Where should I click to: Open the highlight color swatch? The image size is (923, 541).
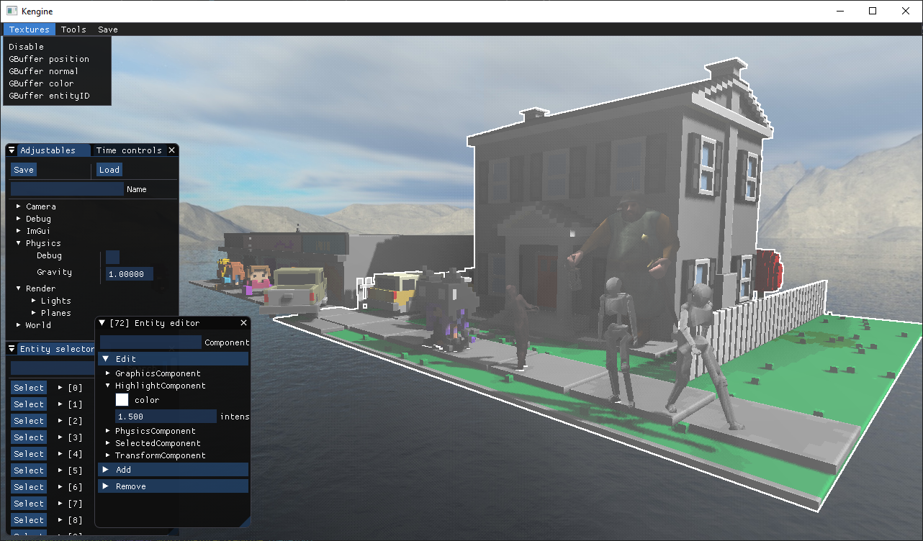(x=122, y=399)
